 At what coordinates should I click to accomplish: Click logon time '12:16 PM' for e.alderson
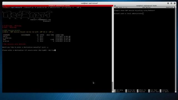(x=67, y=38)
